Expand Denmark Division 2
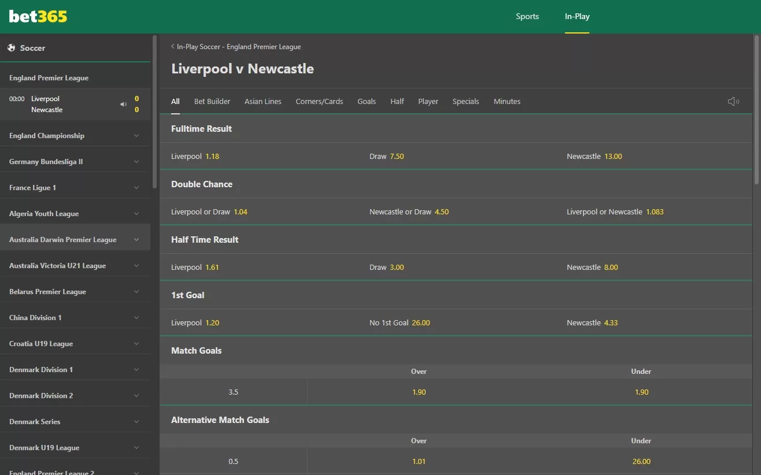This screenshot has height=475, width=761. (75, 396)
